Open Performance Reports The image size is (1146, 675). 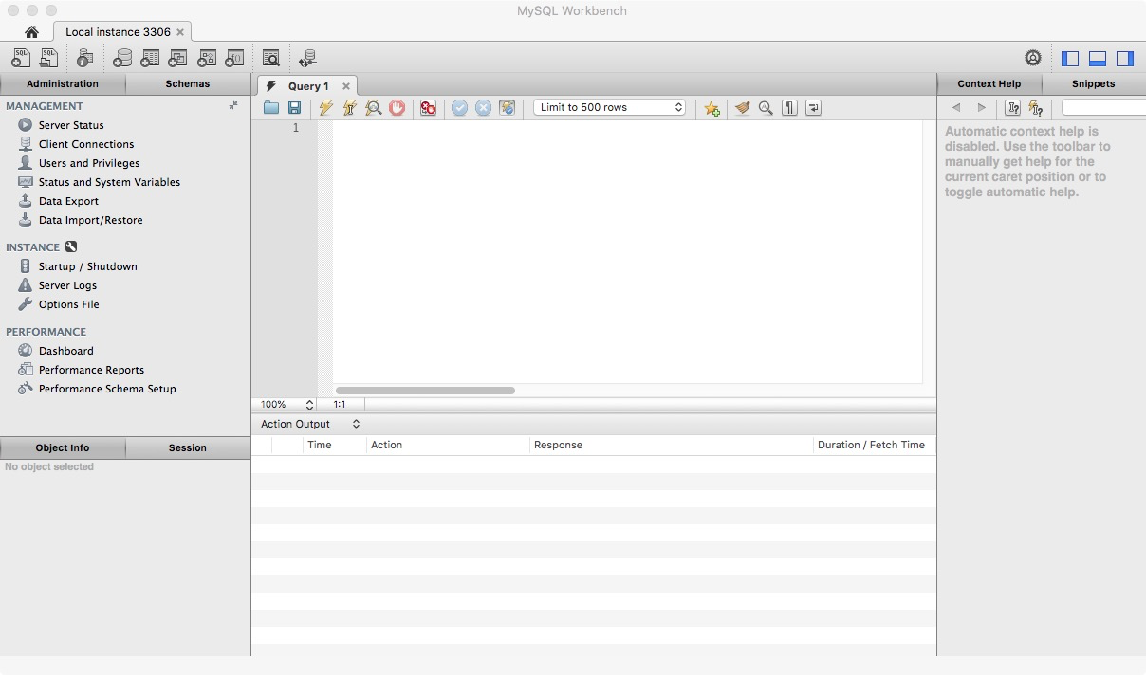(x=91, y=370)
